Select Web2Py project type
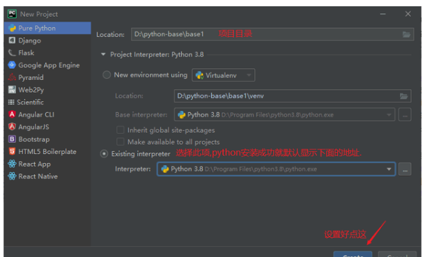425x257 pixels. tap(47, 90)
